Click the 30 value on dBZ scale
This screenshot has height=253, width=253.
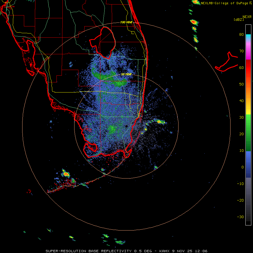click(241, 117)
